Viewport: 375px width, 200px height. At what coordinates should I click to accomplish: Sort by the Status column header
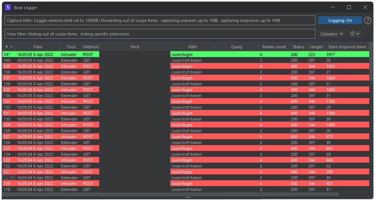tap(298, 47)
